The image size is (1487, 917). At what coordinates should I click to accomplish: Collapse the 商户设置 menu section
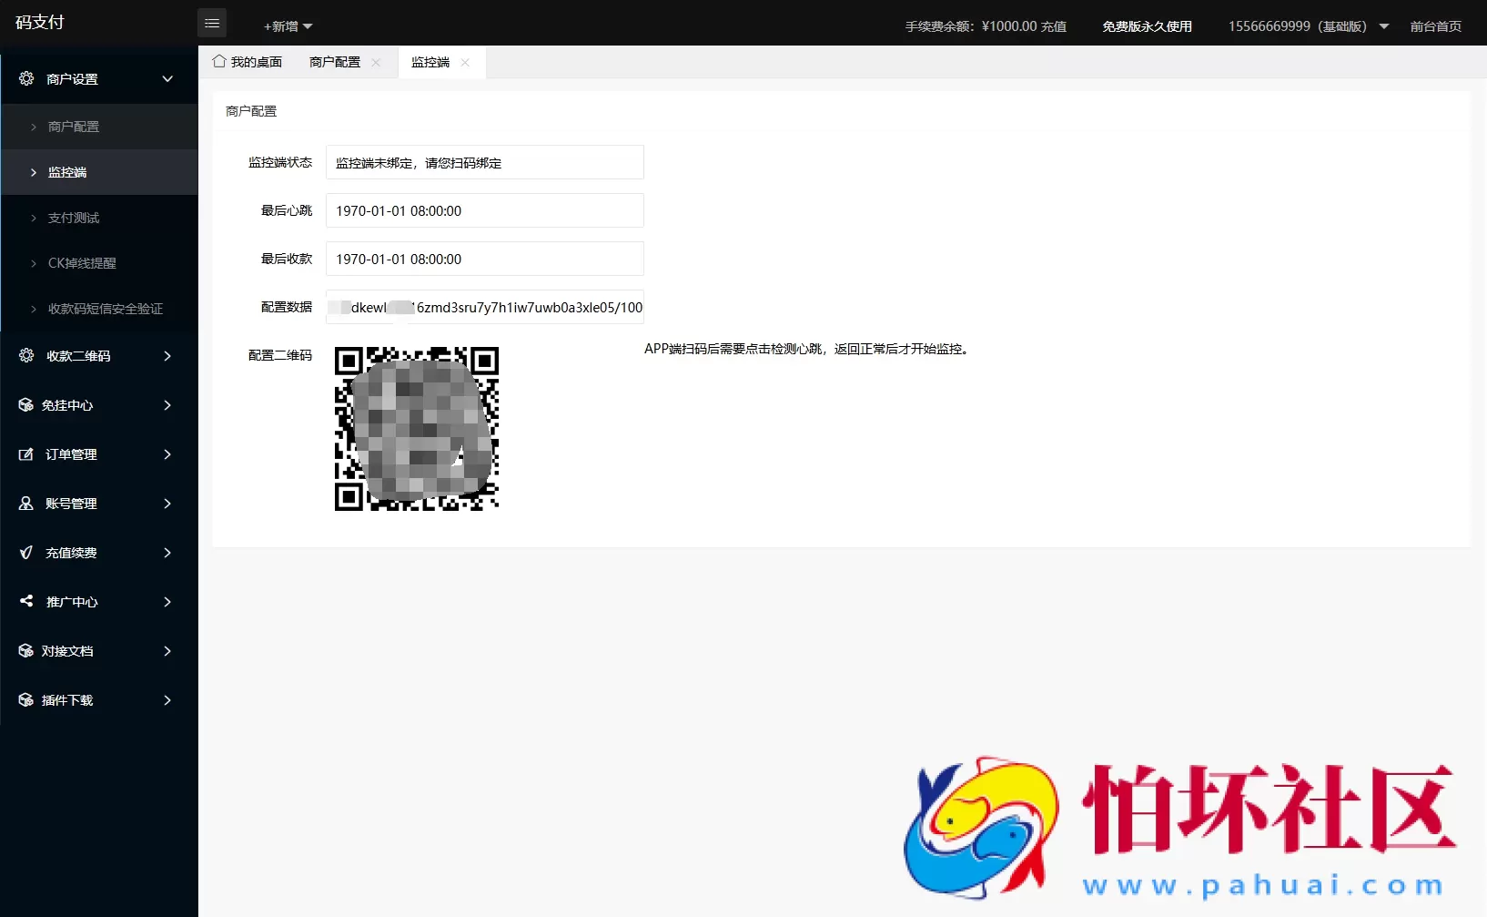167,78
